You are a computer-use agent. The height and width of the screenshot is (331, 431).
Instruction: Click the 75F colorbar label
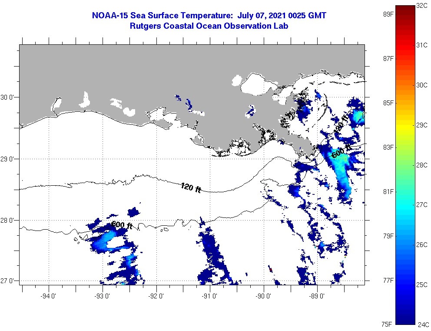[x=387, y=324]
